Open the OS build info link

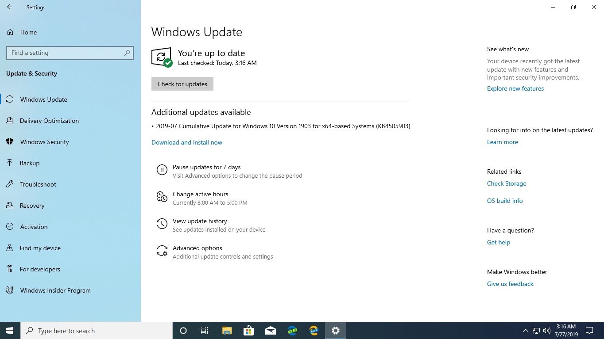(x=505, y=201)
